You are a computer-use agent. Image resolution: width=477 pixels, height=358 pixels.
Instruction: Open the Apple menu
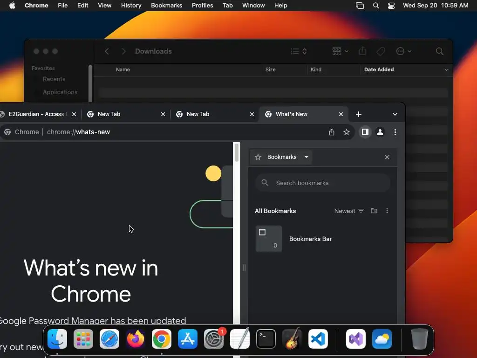pos(12,6)
